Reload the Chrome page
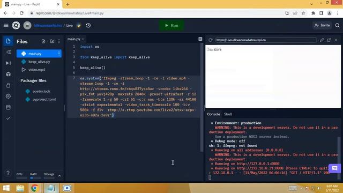This screenshot has width=343, height=193. 21,13
